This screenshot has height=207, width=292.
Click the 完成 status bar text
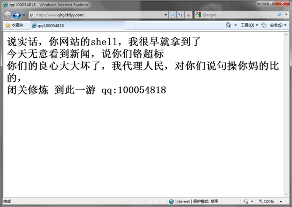(7, 201)
